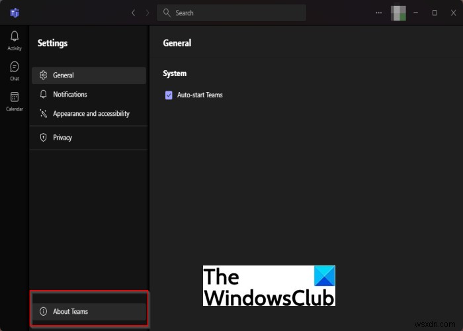
Task: Open Appearance and accessibility settings
Action: point(89,113)
